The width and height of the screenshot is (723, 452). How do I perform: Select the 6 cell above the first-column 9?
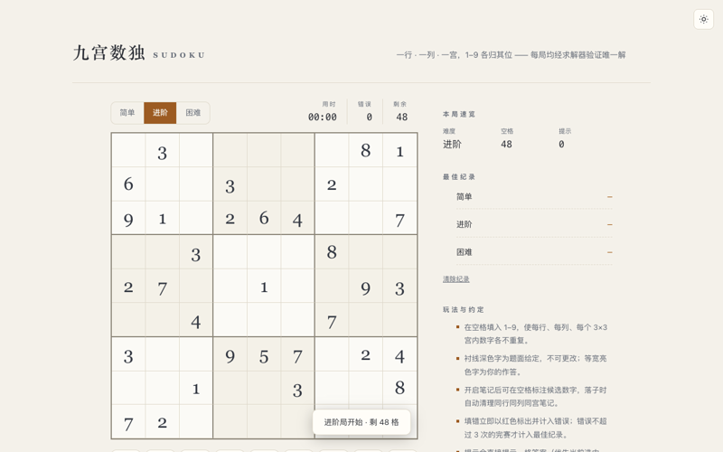tap(128, 184)
